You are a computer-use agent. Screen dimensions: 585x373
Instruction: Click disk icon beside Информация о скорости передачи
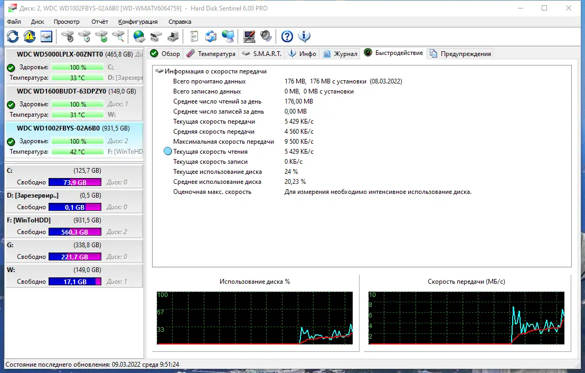pos(159,71)
